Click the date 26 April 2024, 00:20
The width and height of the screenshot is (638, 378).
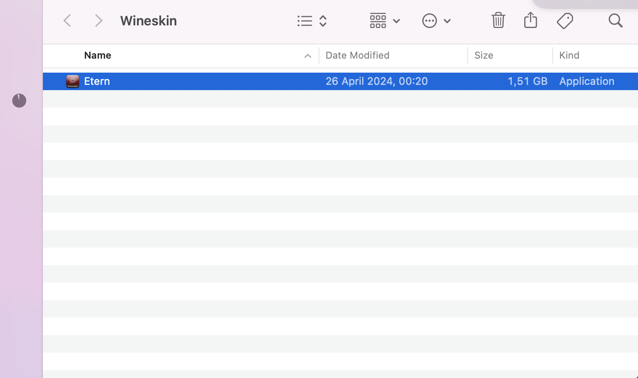(x=377, y=81)
